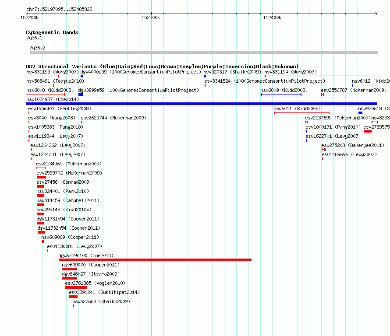This screenshot has height=336, width=390.
Task: Click the gray 7q36.2 cytogenetic band bar
Action: click(x=204, y=52)
